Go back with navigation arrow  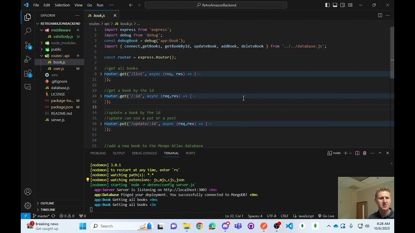131,5
